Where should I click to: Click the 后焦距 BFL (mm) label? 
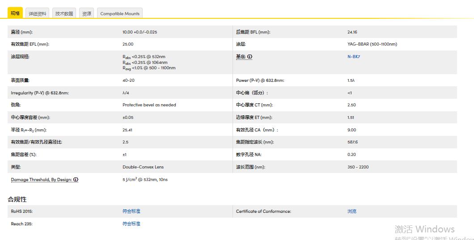[x=253, y=32]
